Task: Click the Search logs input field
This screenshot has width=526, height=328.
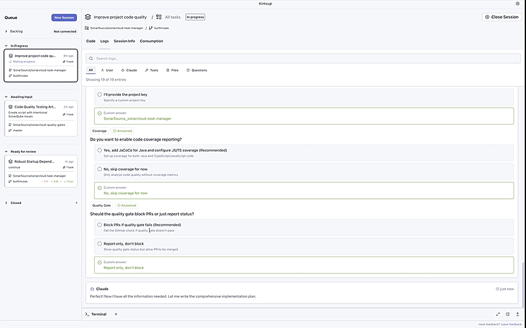Action: click(x=303, y=58)
